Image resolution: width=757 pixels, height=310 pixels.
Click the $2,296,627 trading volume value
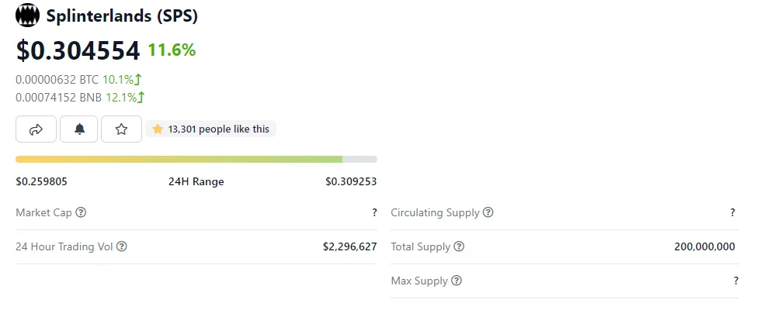[350, 247]
